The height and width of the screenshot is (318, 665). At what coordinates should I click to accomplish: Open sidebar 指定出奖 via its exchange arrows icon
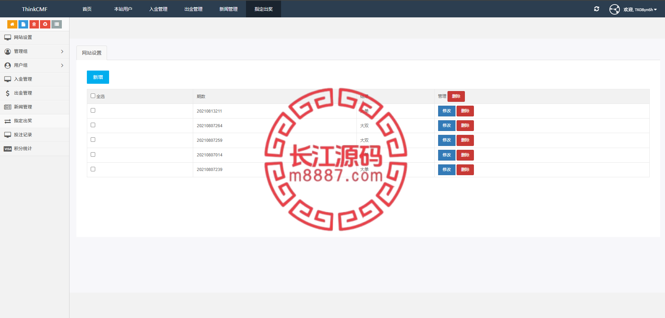(x=8, y=121)
